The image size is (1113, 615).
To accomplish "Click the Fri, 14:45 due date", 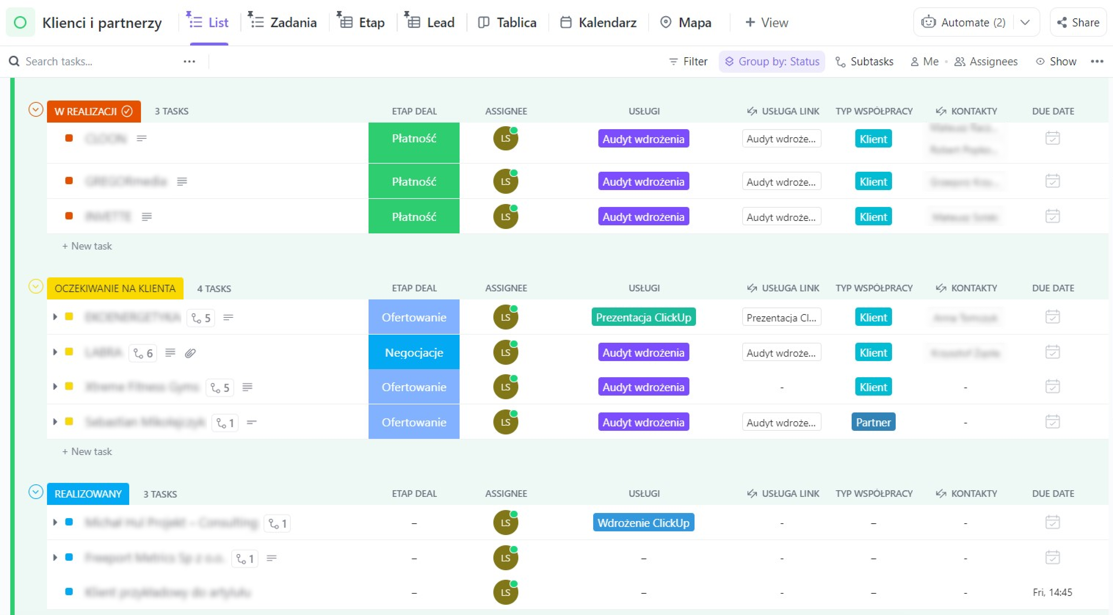I will [1052, 592].
